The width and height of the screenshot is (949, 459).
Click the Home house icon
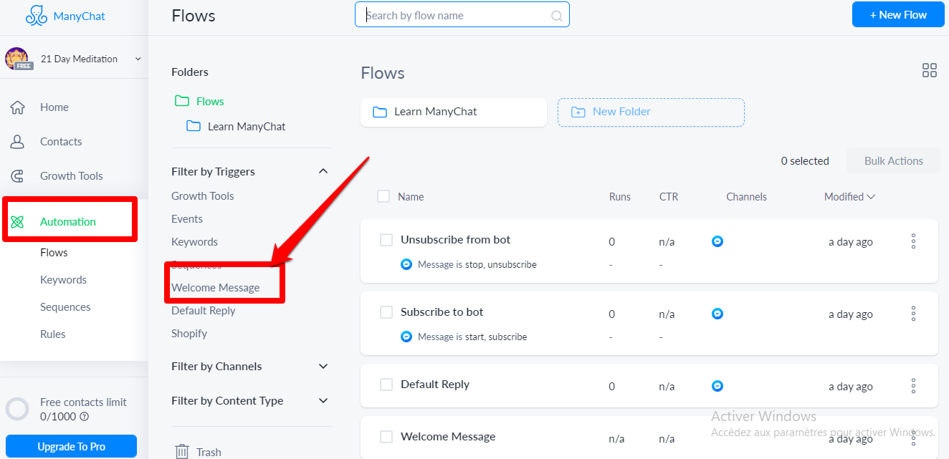click(18, 107)
